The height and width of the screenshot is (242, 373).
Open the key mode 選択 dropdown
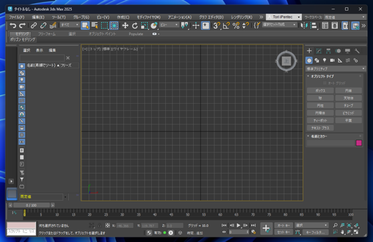(312, 225)
